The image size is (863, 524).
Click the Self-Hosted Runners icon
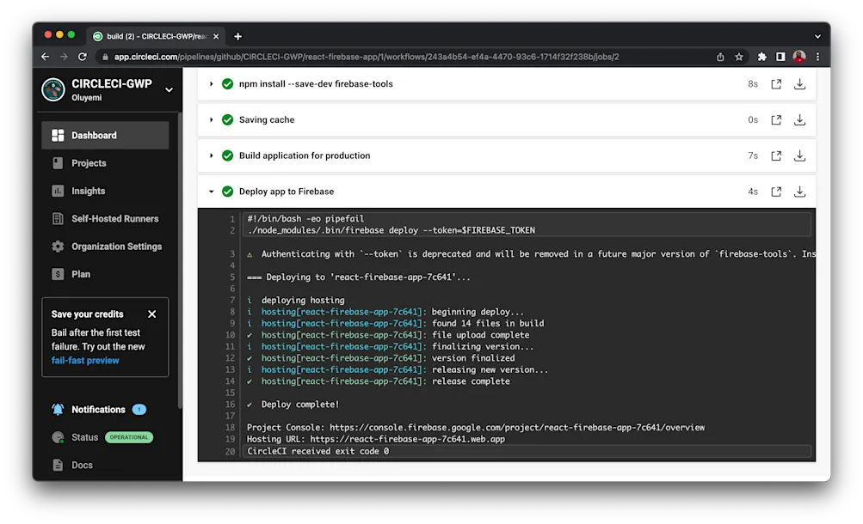[59, 219]
